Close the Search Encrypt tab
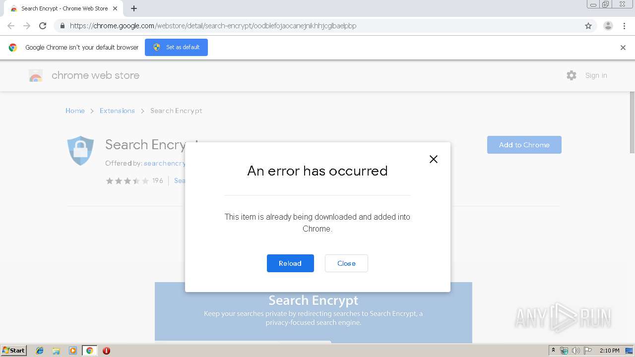Screen dimensions: 635x357 pyautogui.click(x=115, y=8)
